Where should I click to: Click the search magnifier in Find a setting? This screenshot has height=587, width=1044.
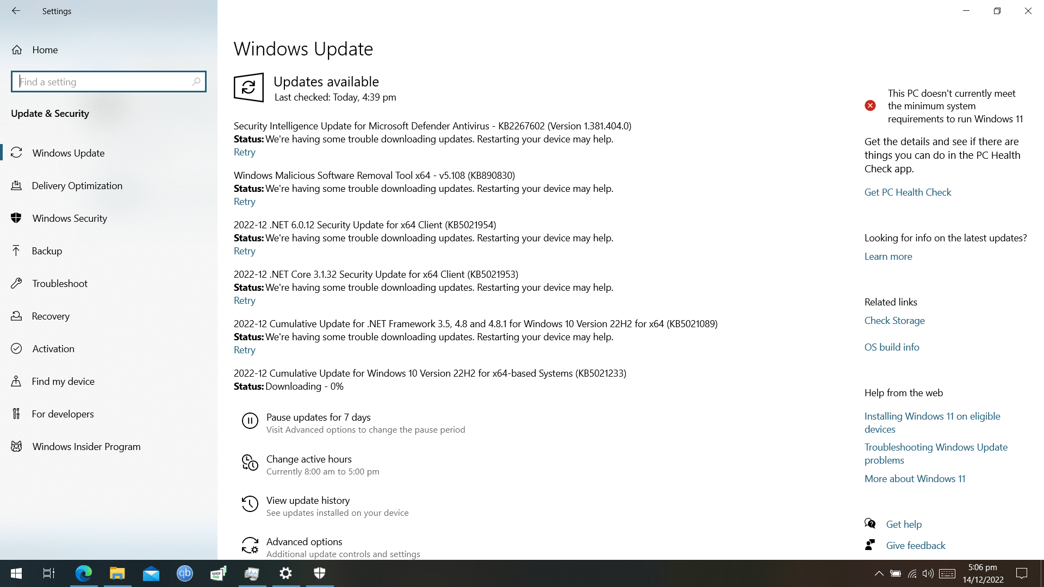click(196, 82)
